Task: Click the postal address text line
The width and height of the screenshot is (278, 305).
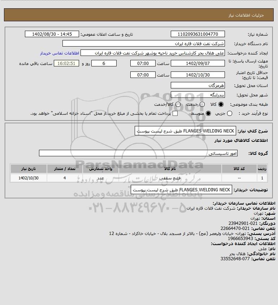Action: pyautogui.click(x=192, y=234)
